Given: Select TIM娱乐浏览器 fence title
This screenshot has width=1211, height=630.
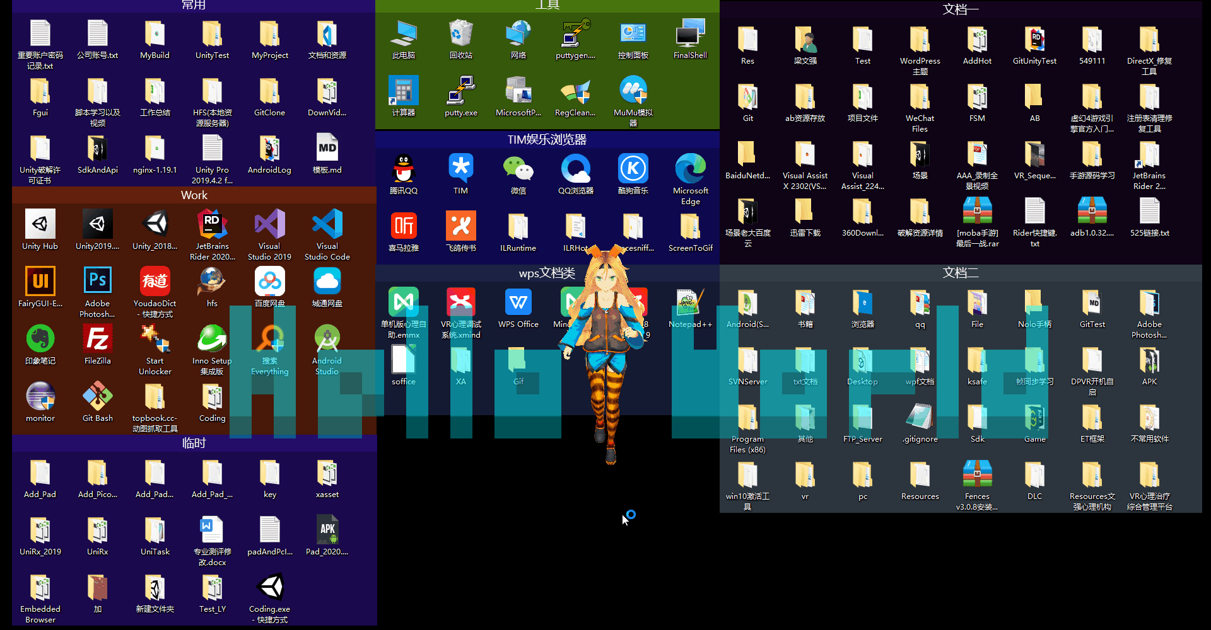Looking at the screenshot, I should (x=547, y=139).
